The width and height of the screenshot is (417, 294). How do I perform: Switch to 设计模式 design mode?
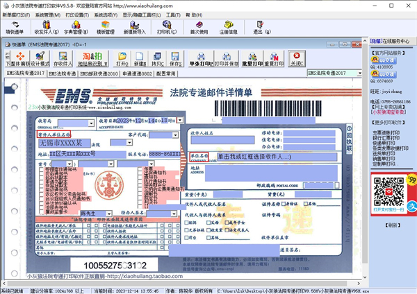(x=40, y=59)
